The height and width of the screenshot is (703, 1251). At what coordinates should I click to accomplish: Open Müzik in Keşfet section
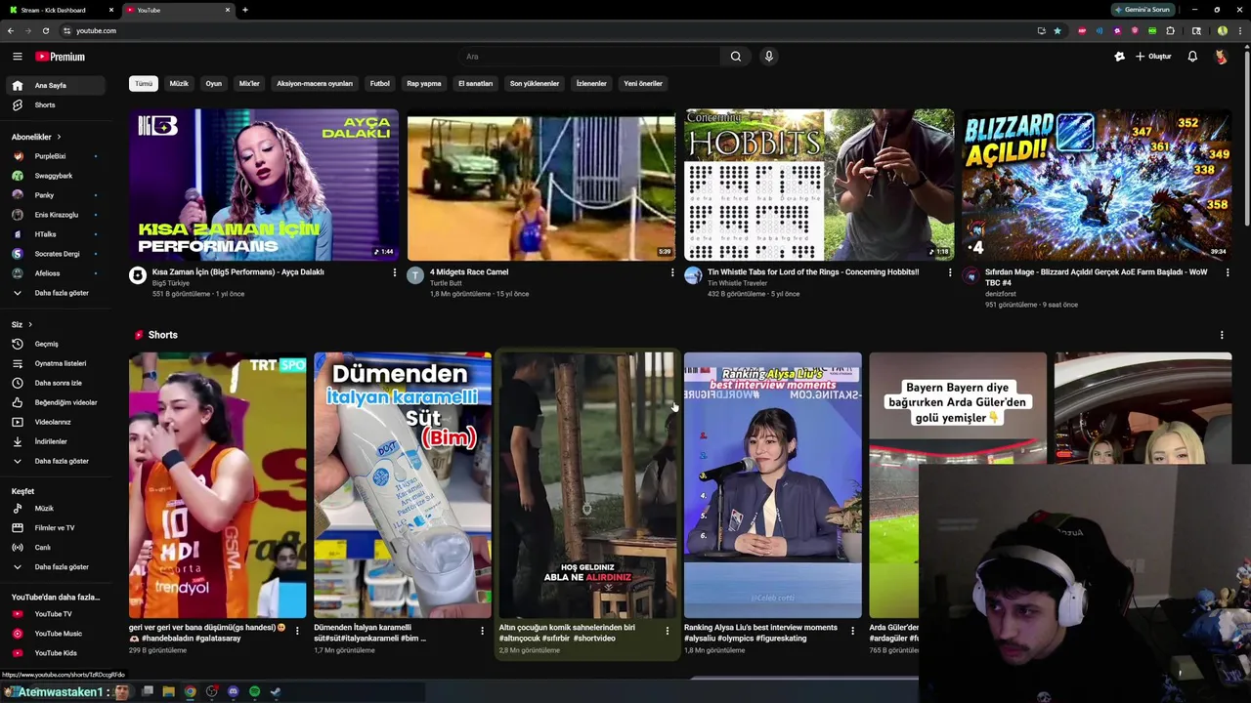coord(55,509)
